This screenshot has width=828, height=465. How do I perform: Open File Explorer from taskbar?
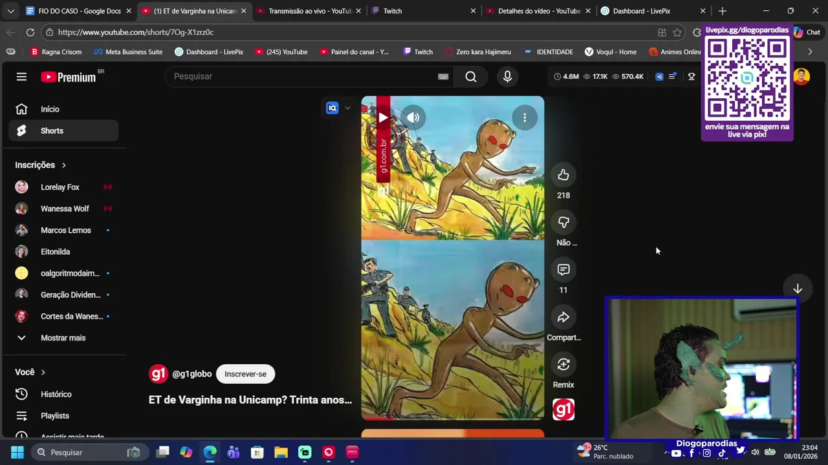281,452
